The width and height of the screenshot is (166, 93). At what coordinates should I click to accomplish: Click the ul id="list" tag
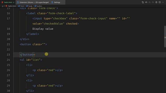pyautogui.click(x=31, y=60)
